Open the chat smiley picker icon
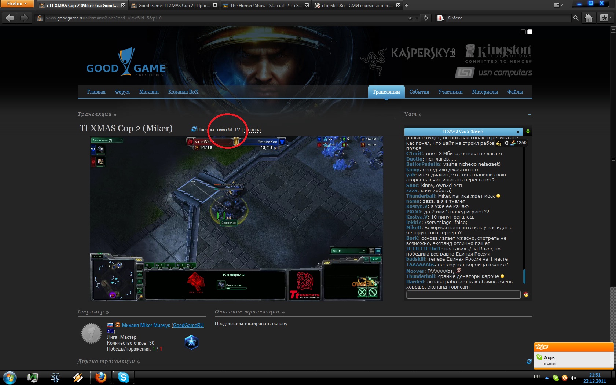The height and width of the screenshot is (385, 616). click(525, 295)
